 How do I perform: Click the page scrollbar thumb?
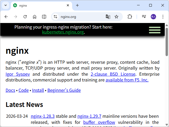point(167,42)
